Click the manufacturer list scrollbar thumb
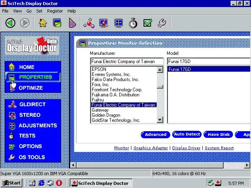This screenshot has width=251, height=188. click(160, 87)
